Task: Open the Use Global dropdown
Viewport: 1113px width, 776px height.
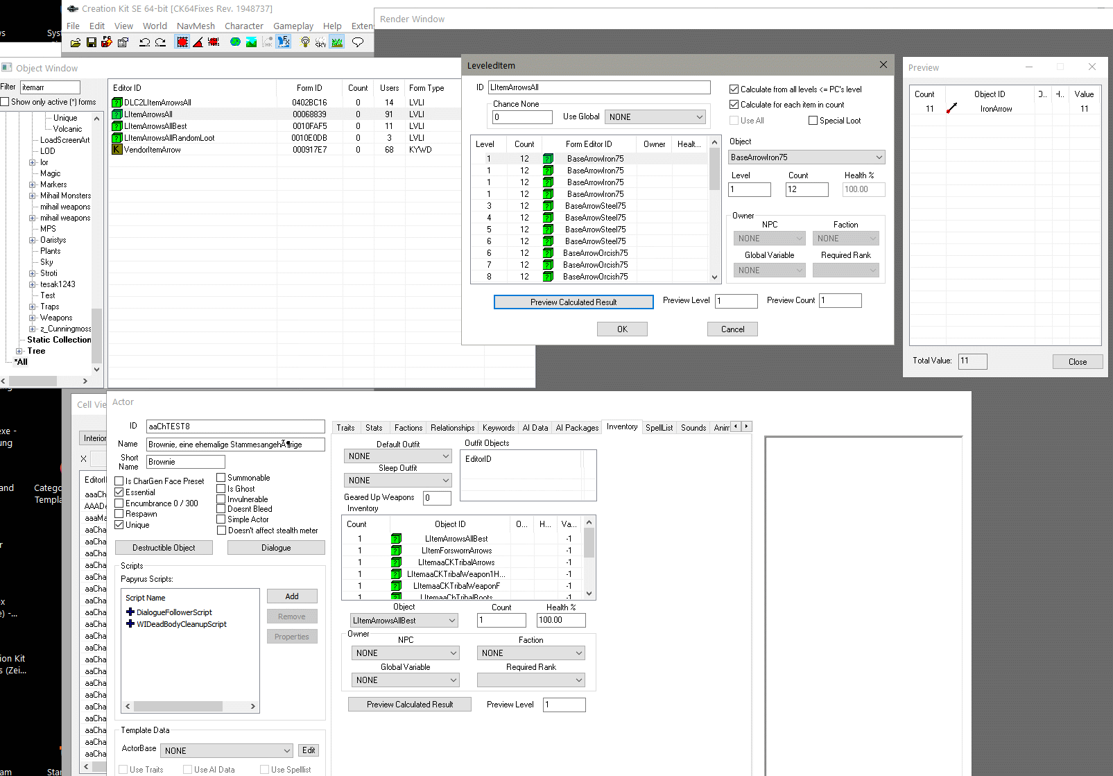Action: coord(655,117)
